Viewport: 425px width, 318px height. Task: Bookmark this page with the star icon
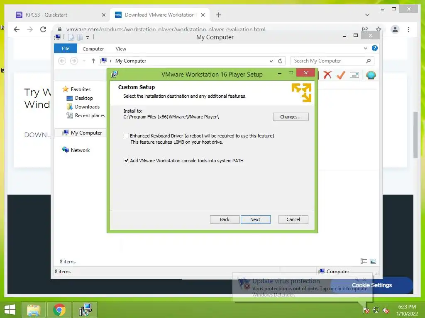pos(379,29)
